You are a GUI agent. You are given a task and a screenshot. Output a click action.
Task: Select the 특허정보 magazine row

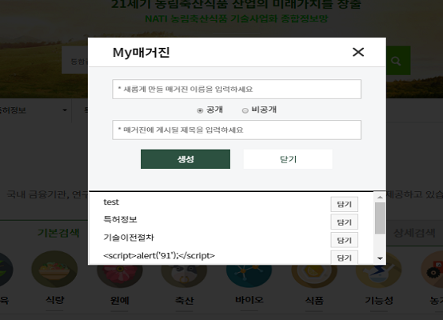[120, 219]
